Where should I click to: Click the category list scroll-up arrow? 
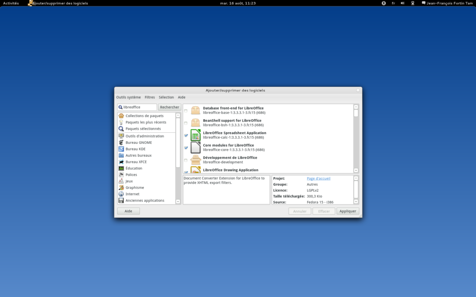coord(178,115)
